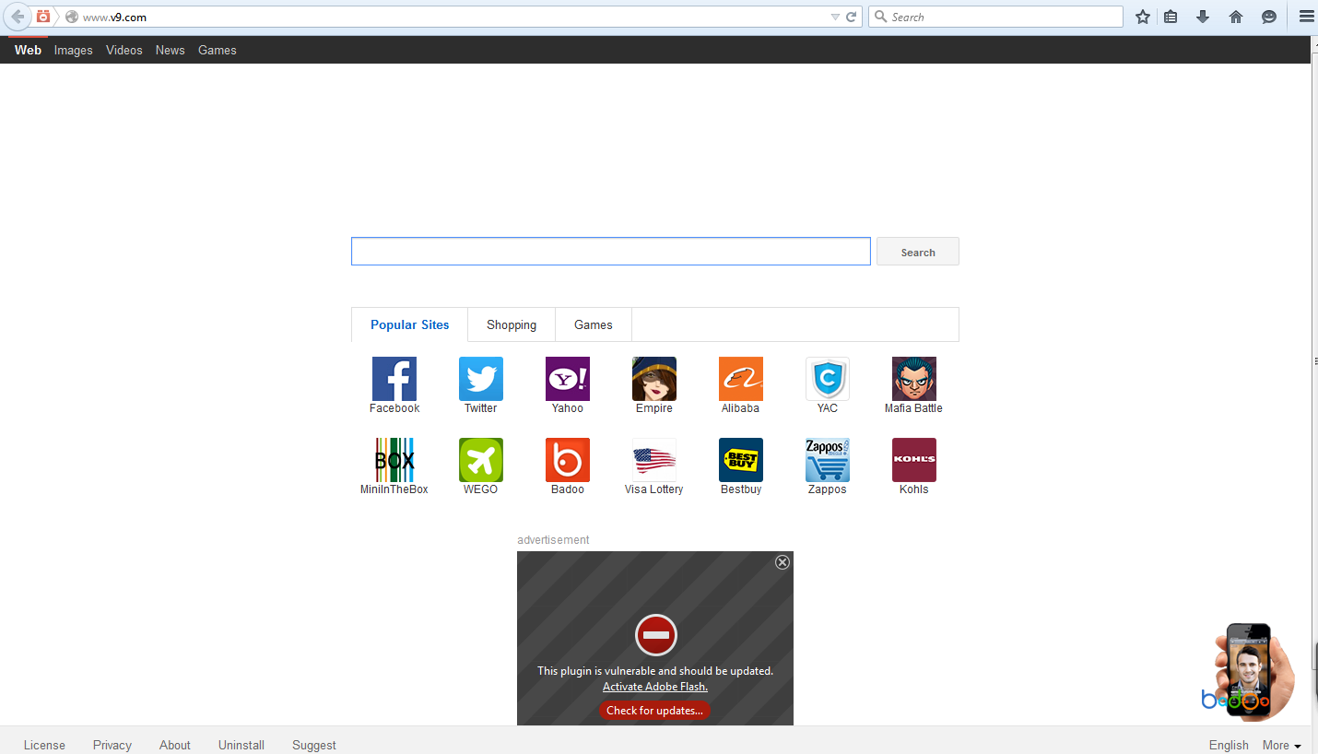1318x754 pixels.
Task: Open the Badoo phone advertisement image
Action: pyautogui.click(x=1248, y=671)
